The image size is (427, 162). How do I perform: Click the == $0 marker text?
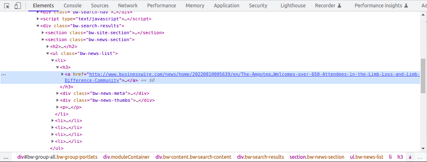point(148,81)
